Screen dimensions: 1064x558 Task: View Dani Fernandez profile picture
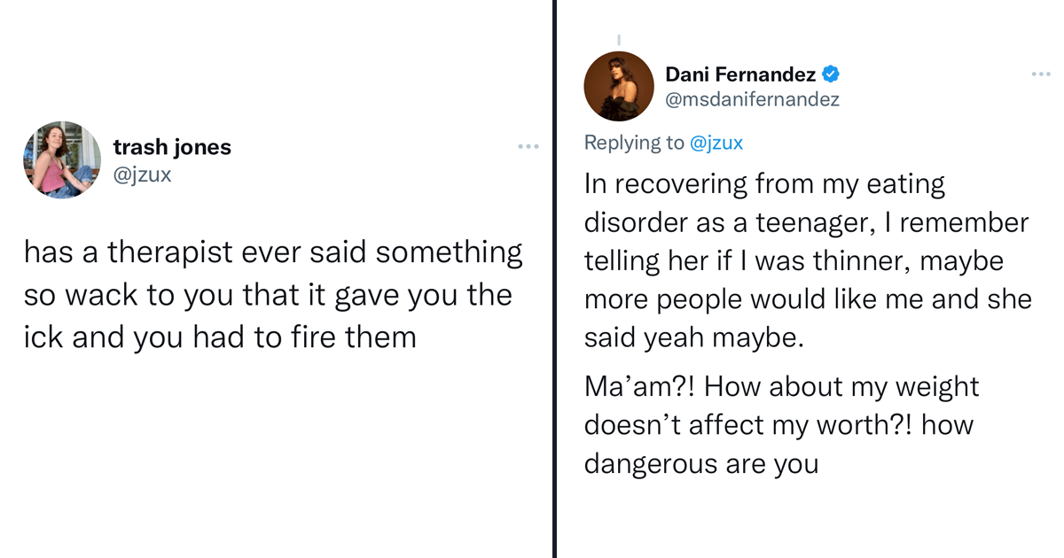click(x=619, y=86)
